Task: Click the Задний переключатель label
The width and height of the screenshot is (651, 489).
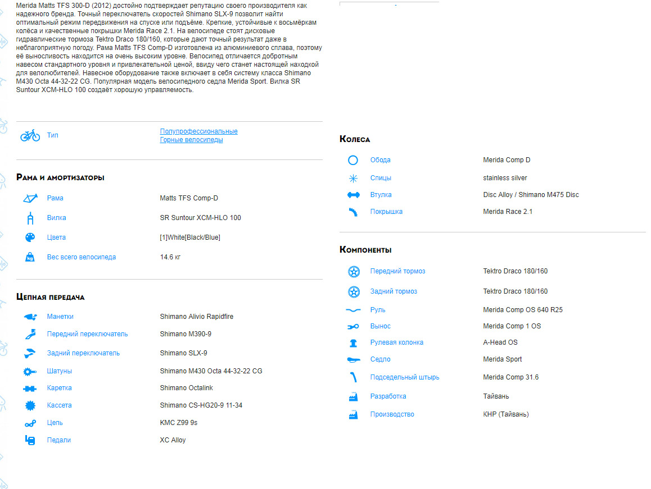Action: pos(83,353)
